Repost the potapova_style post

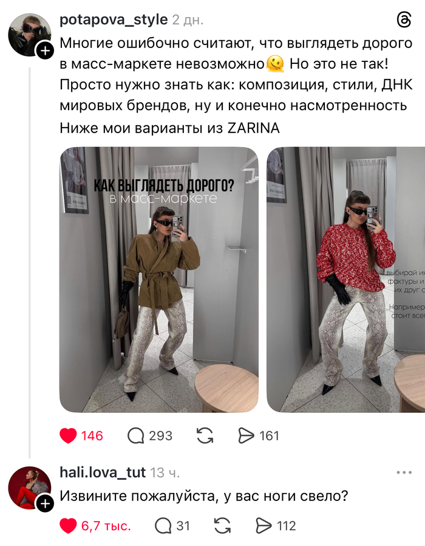pyautogui.click(x=205, y=435)
